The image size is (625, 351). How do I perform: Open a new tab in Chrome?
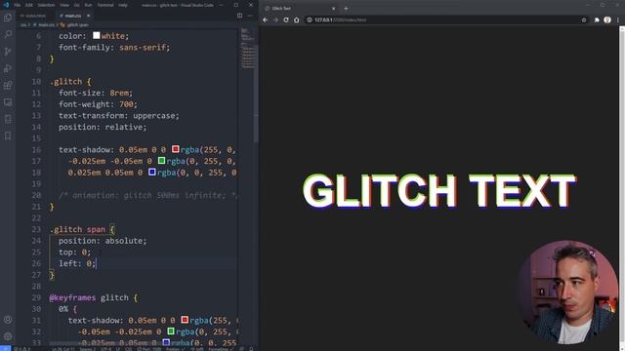pyautogui.click(x=346, y=9)
